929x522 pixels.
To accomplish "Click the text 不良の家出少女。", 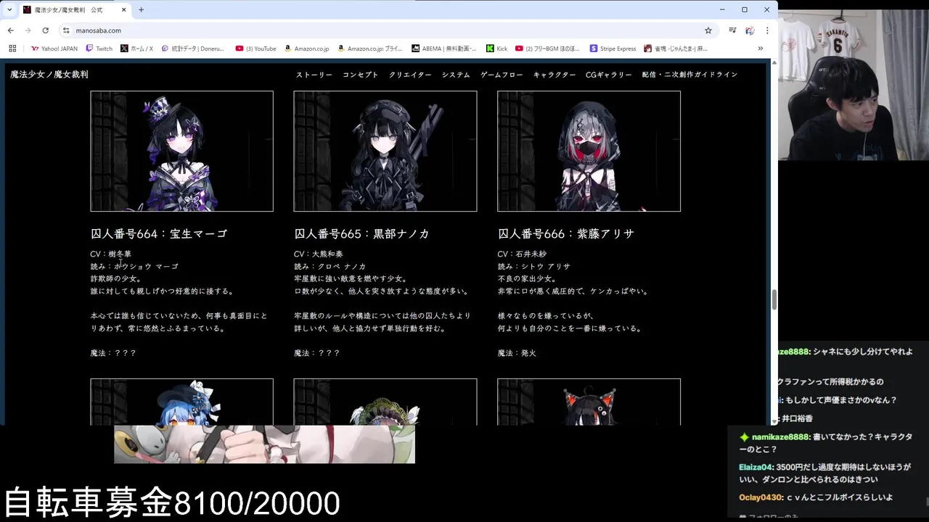I will click(x=528, y=278).
